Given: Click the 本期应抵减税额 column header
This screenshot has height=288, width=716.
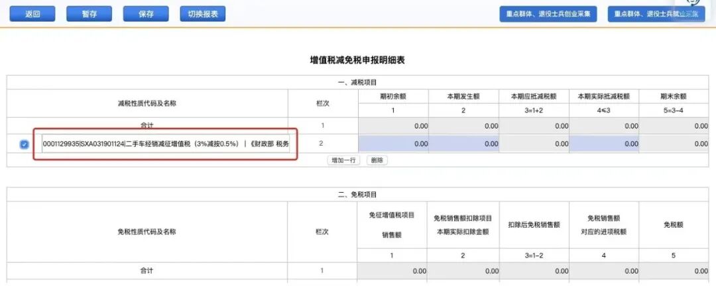Looking at the screenshot, I should [x=534, y=97].
